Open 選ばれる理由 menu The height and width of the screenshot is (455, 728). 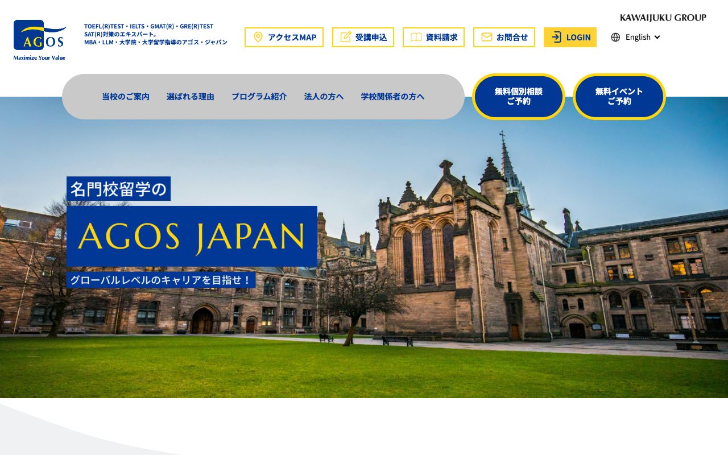pyautogui.click(x=191, y=97)
